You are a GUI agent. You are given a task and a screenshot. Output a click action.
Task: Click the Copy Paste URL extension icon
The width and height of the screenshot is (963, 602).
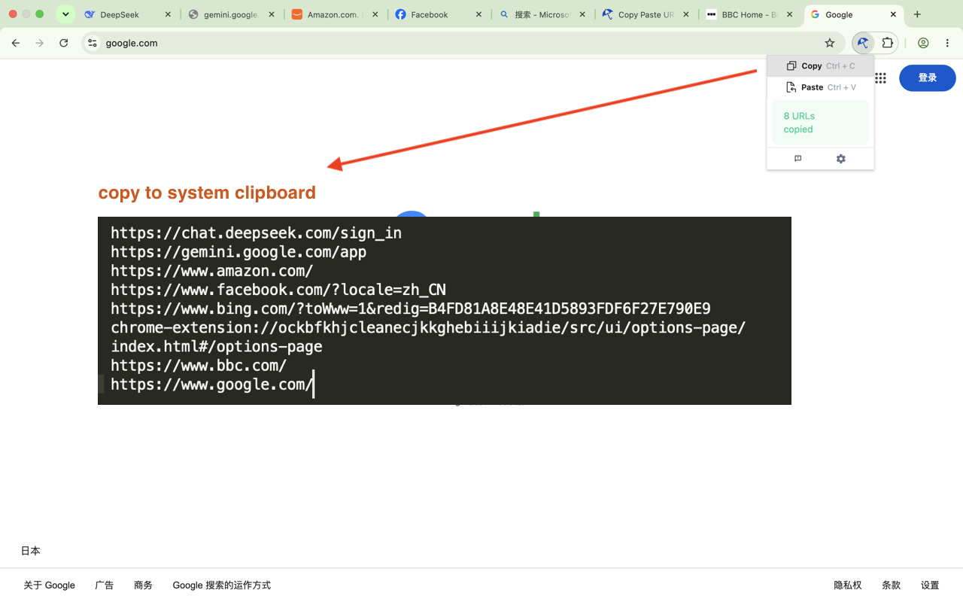coord(863,43)
